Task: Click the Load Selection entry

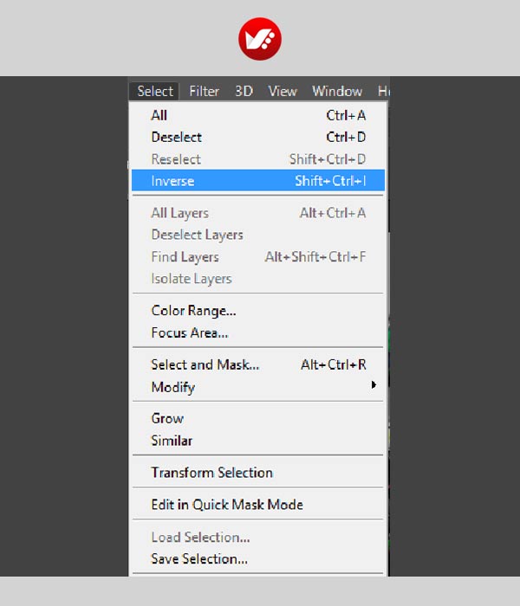Action: 258,538
